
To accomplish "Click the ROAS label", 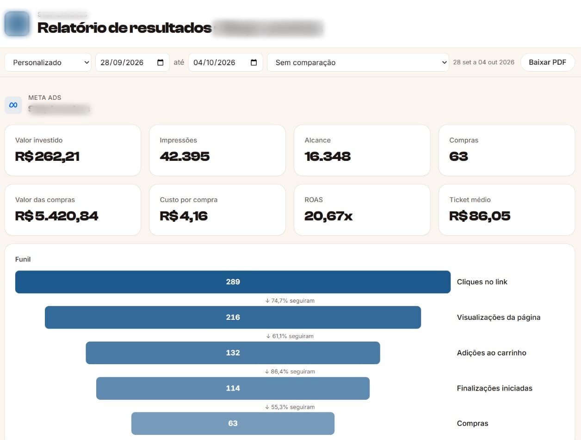I will [314, 200].
